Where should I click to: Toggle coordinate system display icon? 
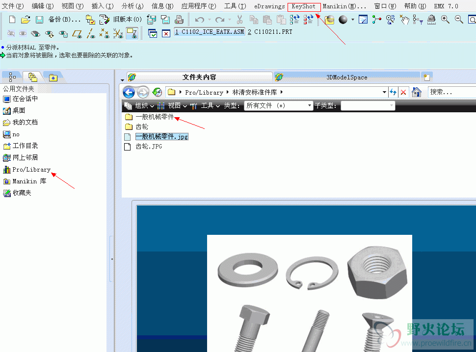pyautogui.click(x=118, y=34)
